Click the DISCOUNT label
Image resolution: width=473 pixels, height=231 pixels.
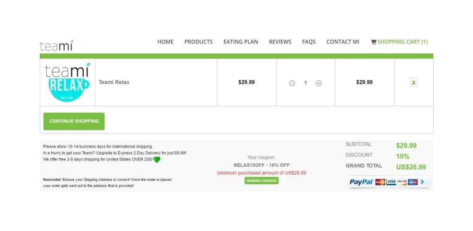[x=359, y=155]
